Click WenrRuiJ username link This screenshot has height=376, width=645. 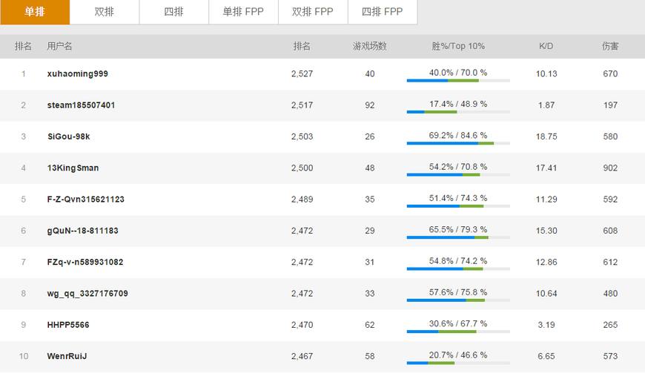(x=67, y=357)
